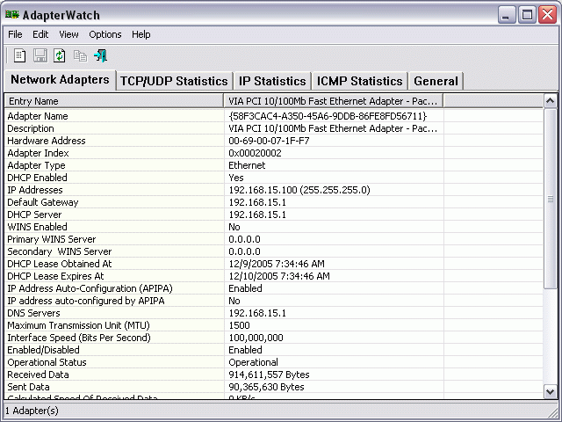Click the VIA PCI adapter column header

[334, 101]
